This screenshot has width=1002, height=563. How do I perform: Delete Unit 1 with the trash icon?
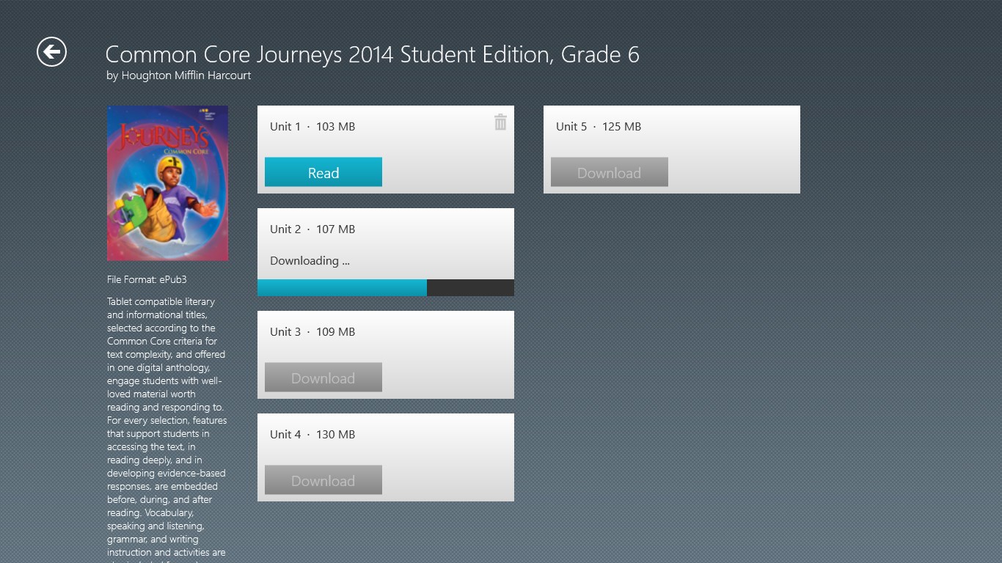click(500, 122)
